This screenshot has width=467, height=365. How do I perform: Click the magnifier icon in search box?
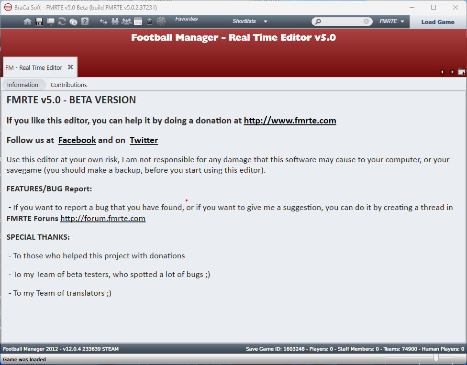click(318, 22)
